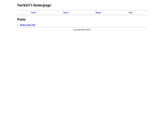
Task: Click the Sarkiri's homepage title
Action: click(34, 5)
